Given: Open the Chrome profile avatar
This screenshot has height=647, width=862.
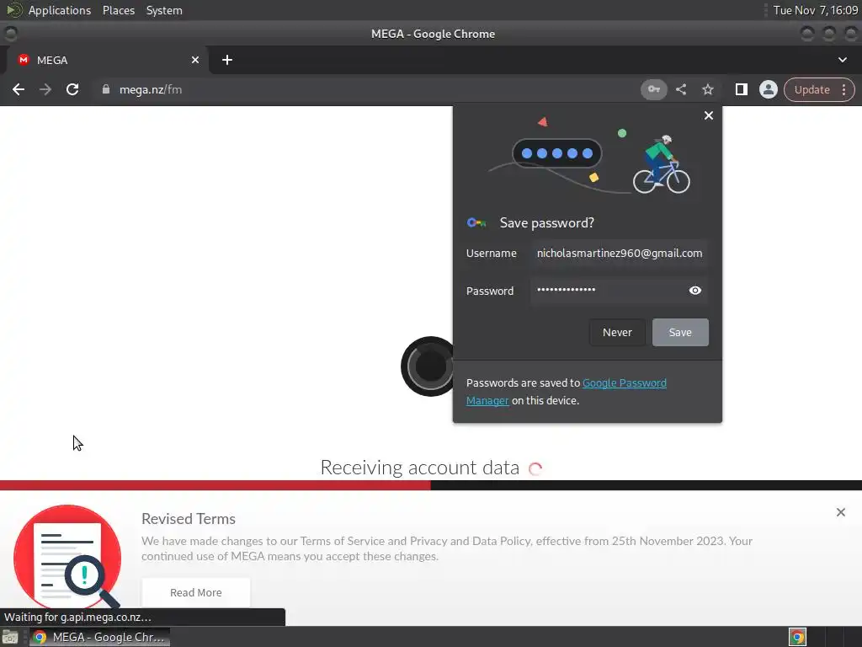Looking at the screenshot, I should (768, 89).
